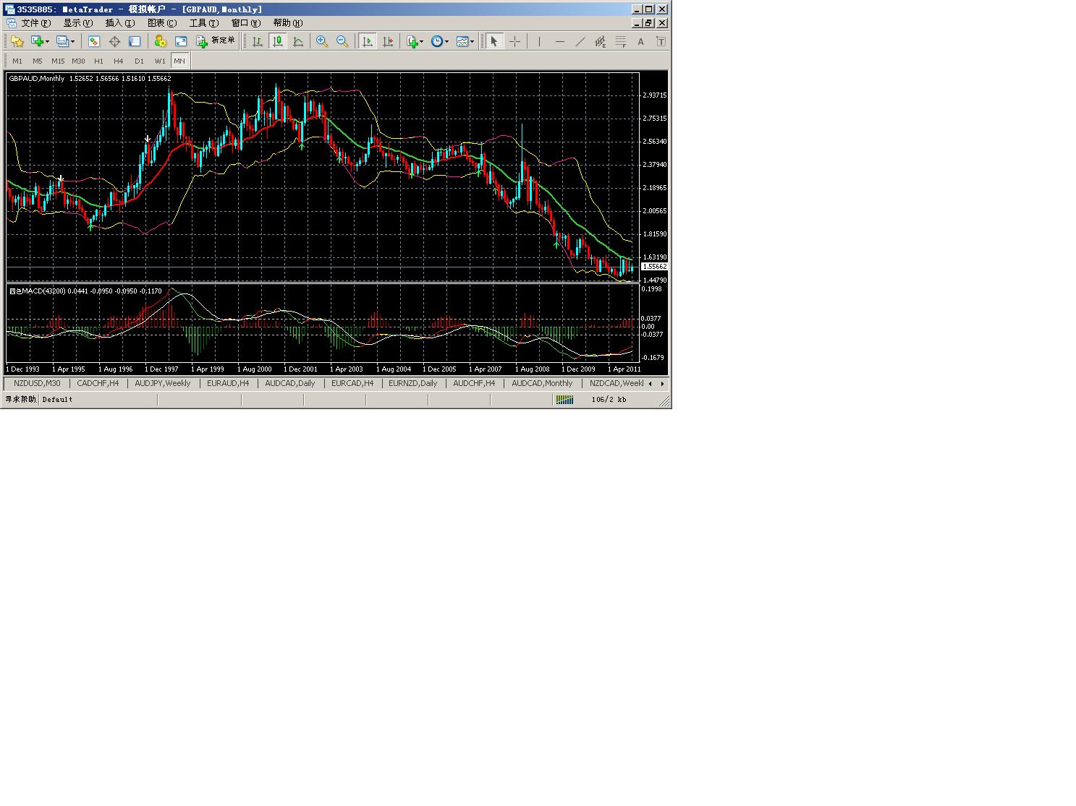Select the W1 timeframe

pos(160,61)
